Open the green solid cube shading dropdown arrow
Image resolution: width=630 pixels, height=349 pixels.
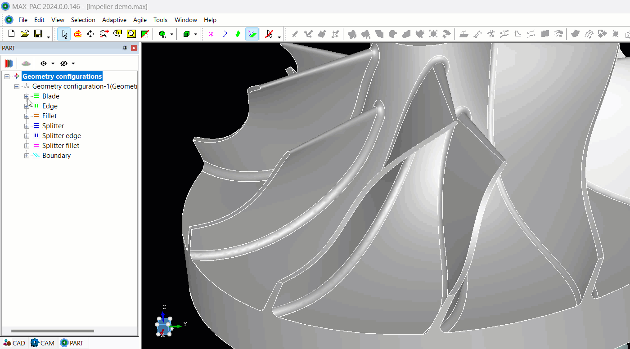(196, 35)
